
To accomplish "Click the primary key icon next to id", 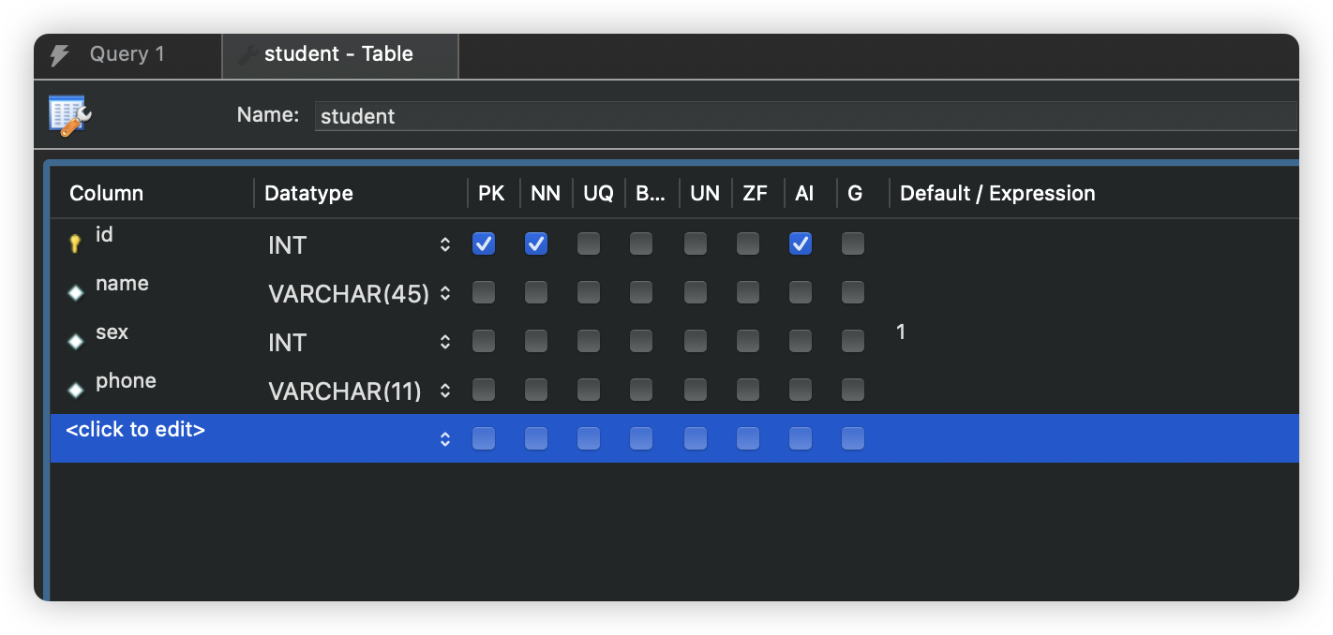I will coord(76,244).
